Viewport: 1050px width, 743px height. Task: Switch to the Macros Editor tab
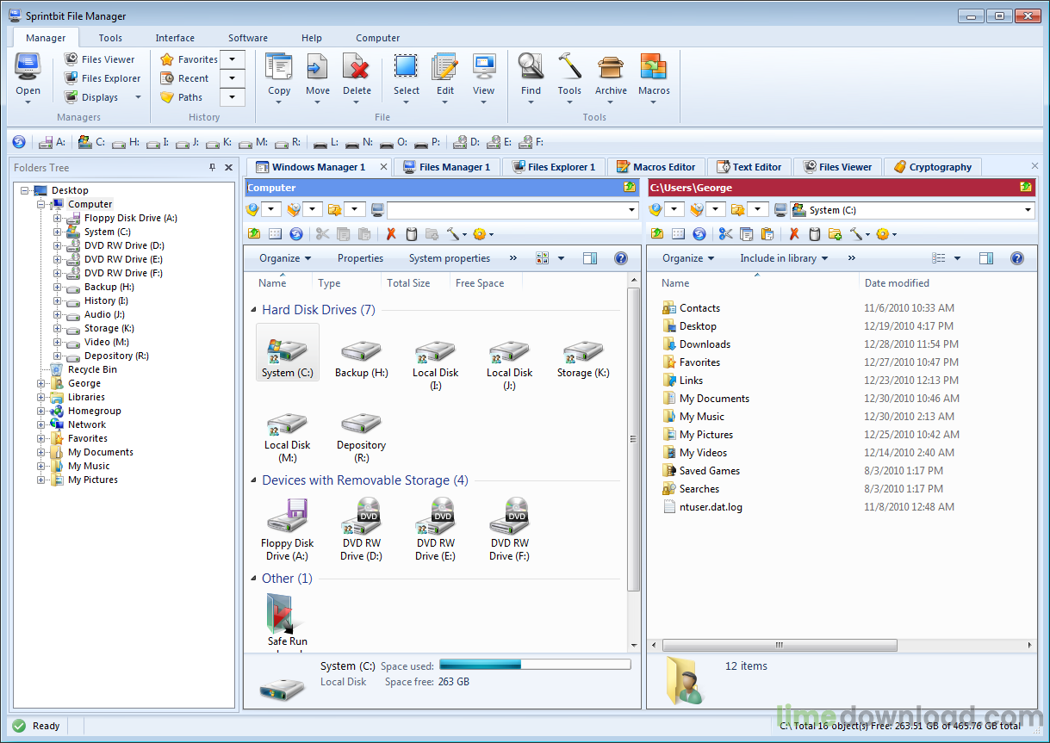[x=656, y=166]
